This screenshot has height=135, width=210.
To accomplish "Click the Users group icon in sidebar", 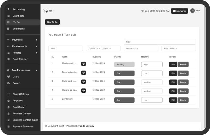I will [x=8, y=77].
